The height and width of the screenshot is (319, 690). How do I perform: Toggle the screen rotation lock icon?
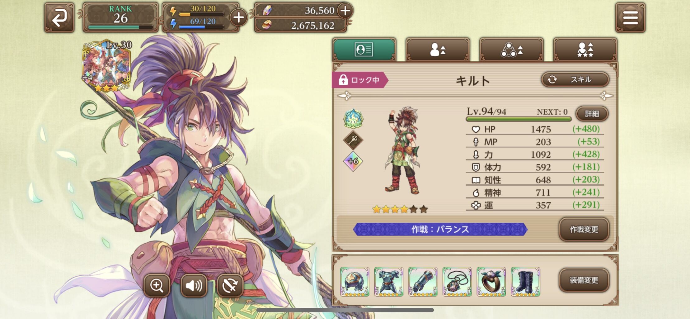[x=230, y=285]
